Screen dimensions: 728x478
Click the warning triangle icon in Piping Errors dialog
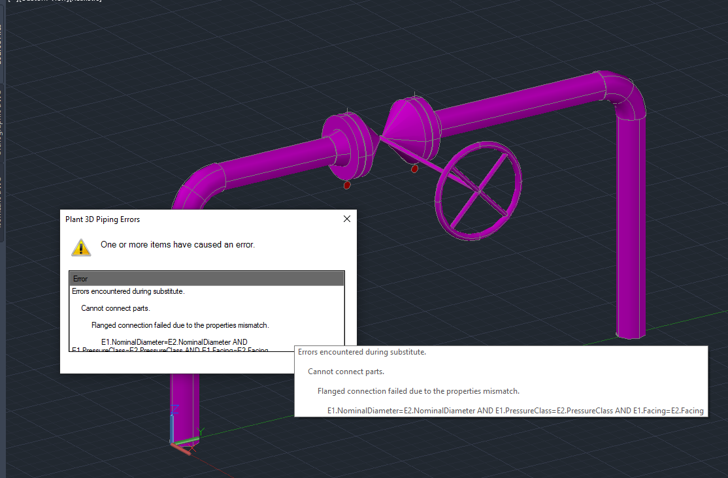(x=81, y=247)
